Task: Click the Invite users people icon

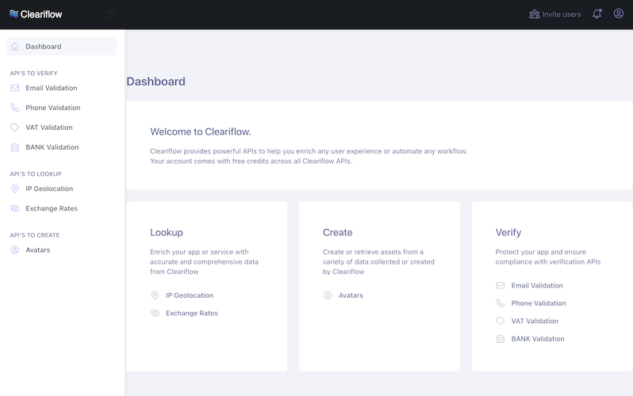Action: point(535,14)
